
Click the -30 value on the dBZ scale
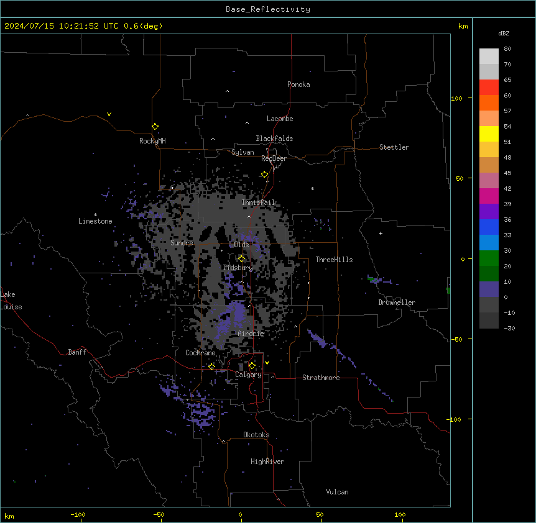pos(509,328)
